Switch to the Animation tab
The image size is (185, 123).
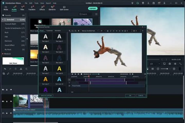pyautogui.click(x=58, y=30)
